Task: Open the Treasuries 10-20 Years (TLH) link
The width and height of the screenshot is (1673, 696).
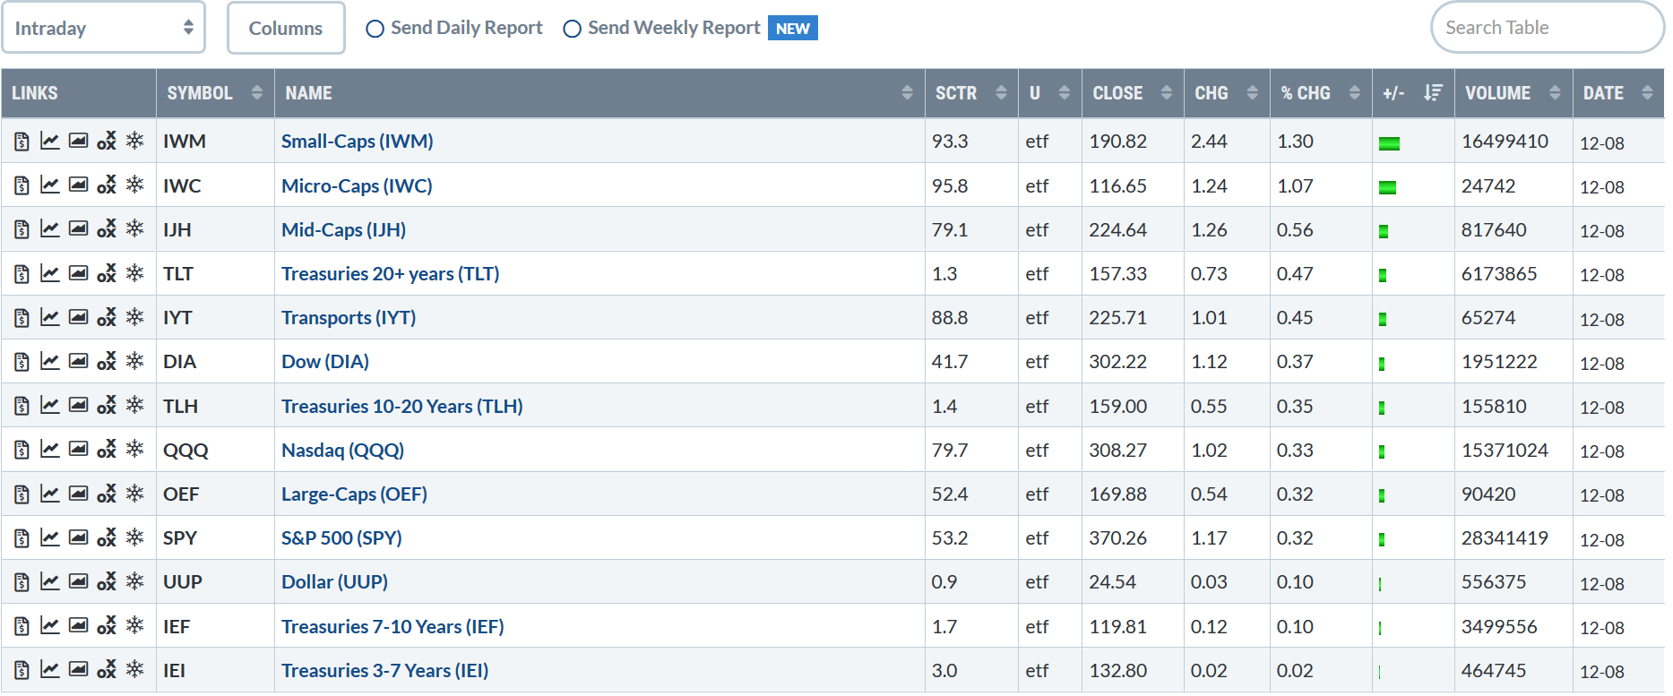Action: (402, 407)
